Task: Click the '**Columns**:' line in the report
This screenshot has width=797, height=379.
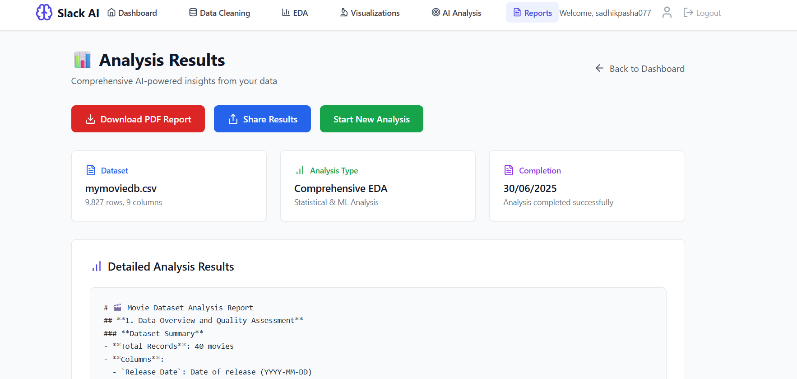Action: pyautogui.click(x=134, y=359)
